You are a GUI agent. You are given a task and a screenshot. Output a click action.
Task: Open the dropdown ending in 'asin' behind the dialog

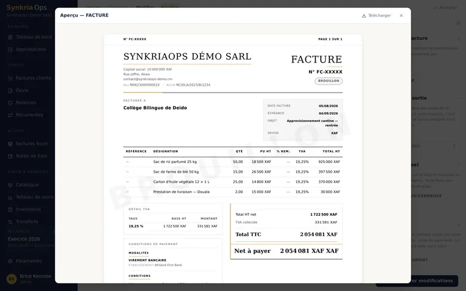click(x=435, y=146)
